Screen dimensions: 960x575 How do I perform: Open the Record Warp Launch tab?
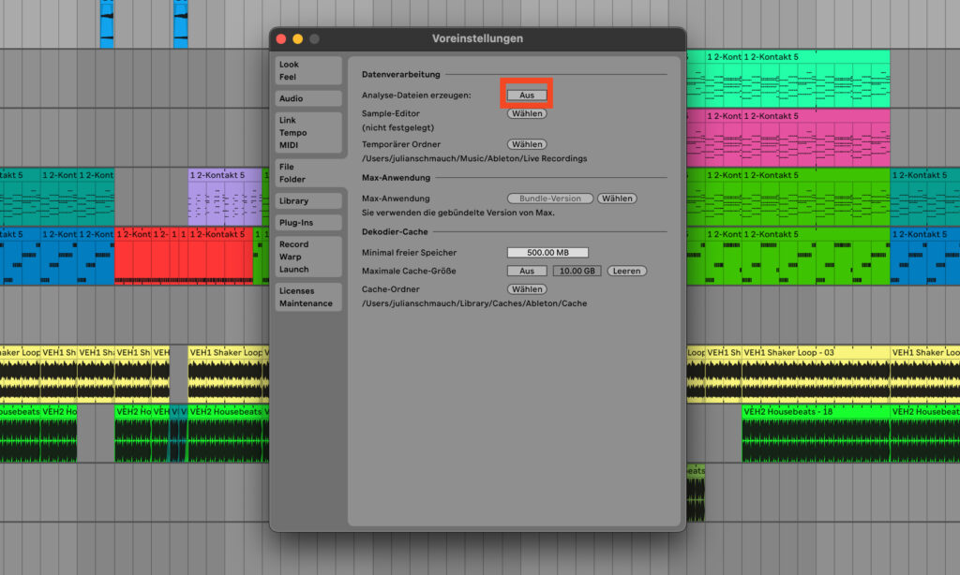click(308, 257)
